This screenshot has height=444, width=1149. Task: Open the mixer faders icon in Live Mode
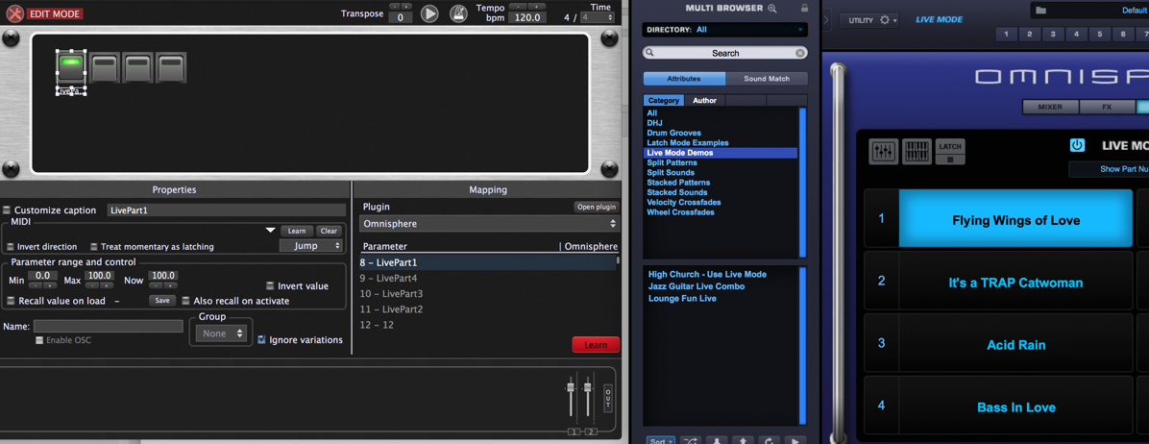(x=884, y=151)
